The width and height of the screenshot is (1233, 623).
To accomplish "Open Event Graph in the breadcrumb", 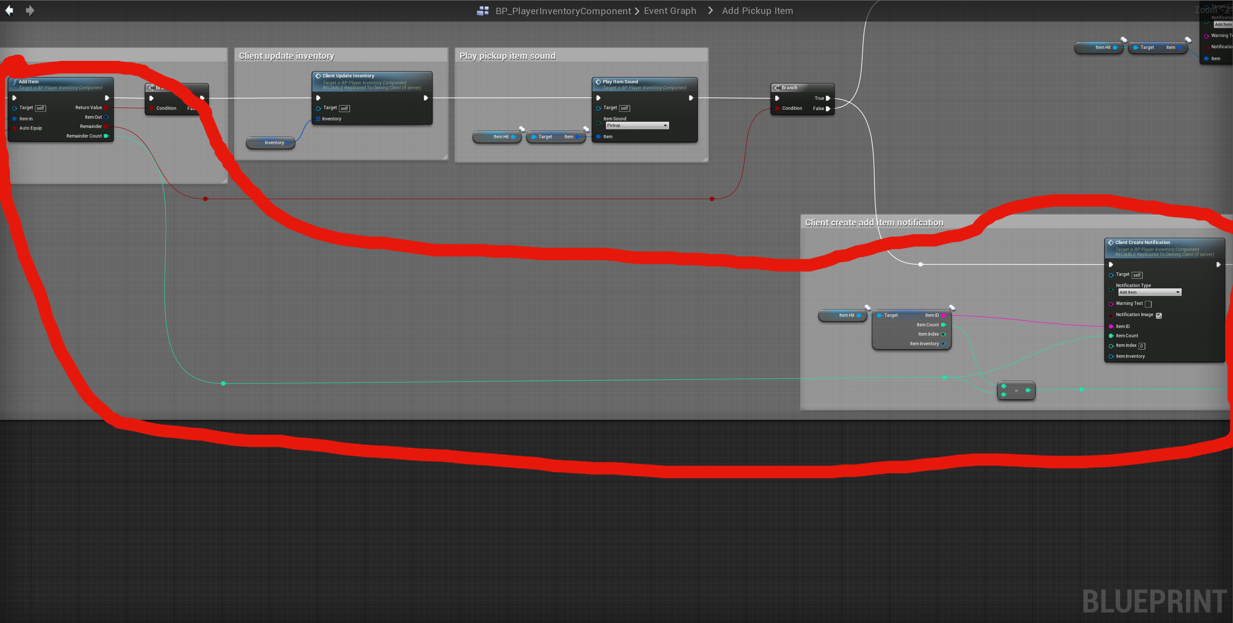I will pos(669,11).
